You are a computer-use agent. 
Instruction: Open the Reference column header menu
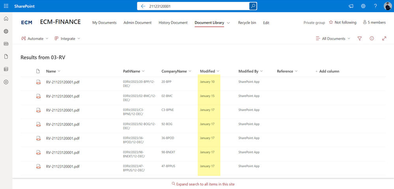(x=287, y=71)
